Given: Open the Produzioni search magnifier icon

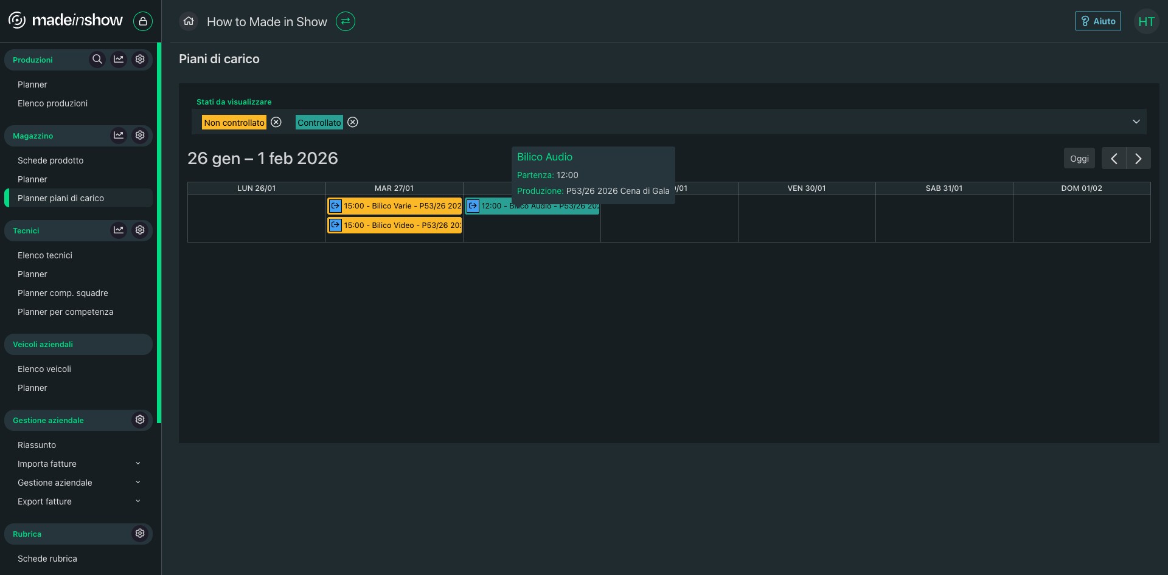Looking at the screenshot, I should pyautogui.click(x=97, y=60).
